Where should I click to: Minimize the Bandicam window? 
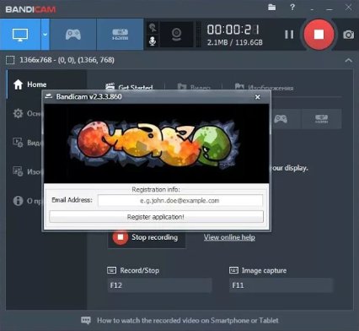point(330,8)
